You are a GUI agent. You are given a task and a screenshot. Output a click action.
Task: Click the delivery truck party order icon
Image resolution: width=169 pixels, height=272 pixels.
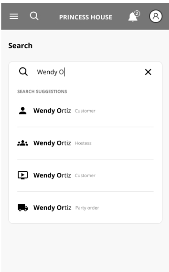(23, 208)
